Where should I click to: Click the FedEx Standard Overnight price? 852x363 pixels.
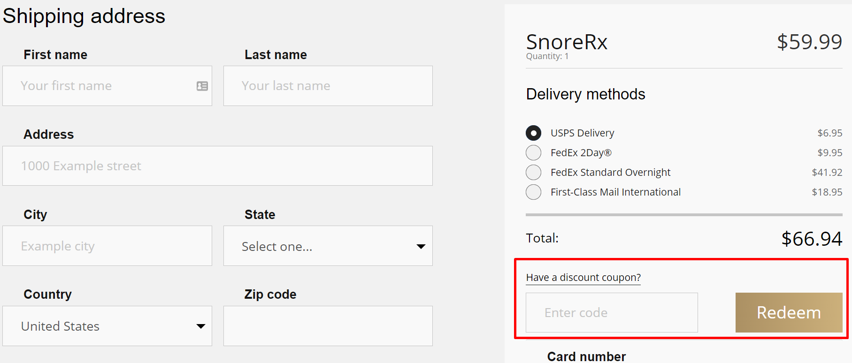click(827, 172)
